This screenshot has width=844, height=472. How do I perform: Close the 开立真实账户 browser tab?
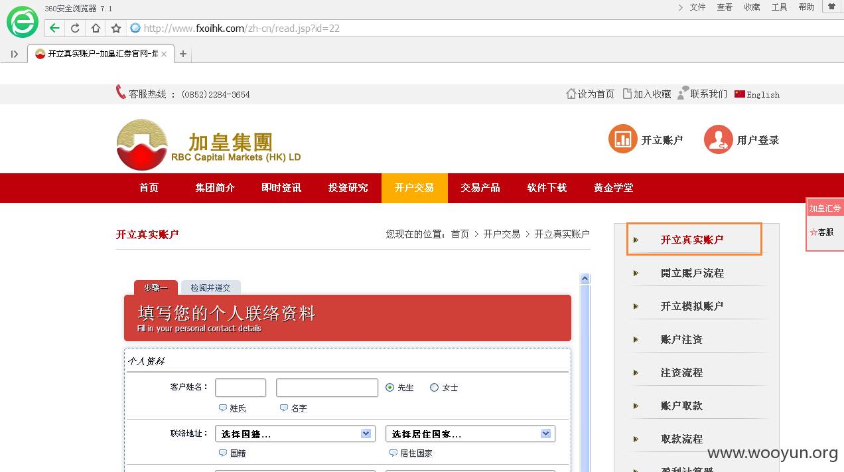[164, 54]
